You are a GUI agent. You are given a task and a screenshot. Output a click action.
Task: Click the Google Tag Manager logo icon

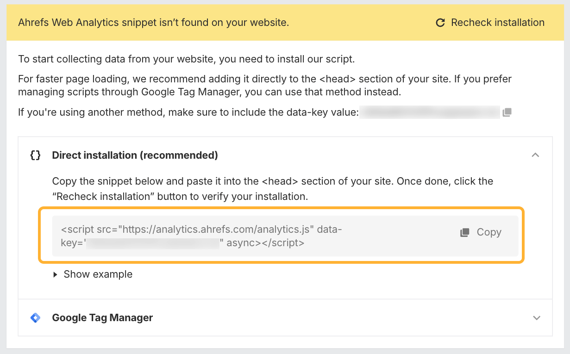35,318
